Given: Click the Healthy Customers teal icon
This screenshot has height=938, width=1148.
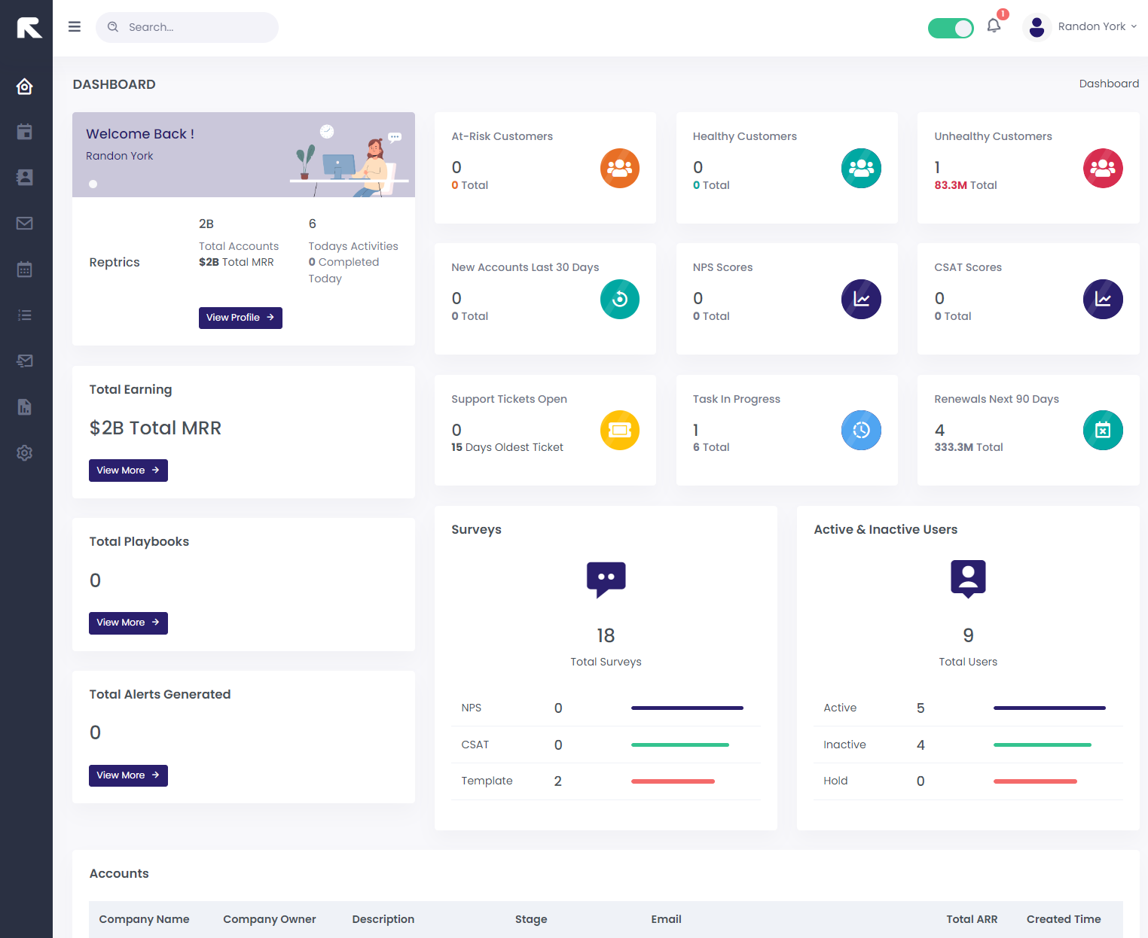Looking at the screenshot, I should 861,169.
